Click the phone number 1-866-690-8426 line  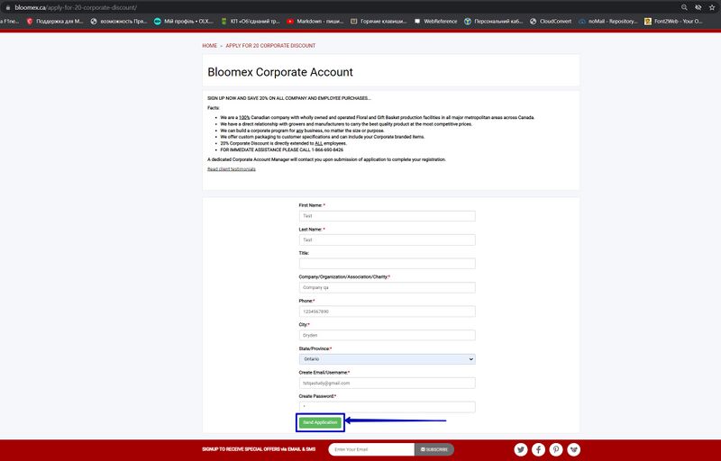click(x=281, y=149)
